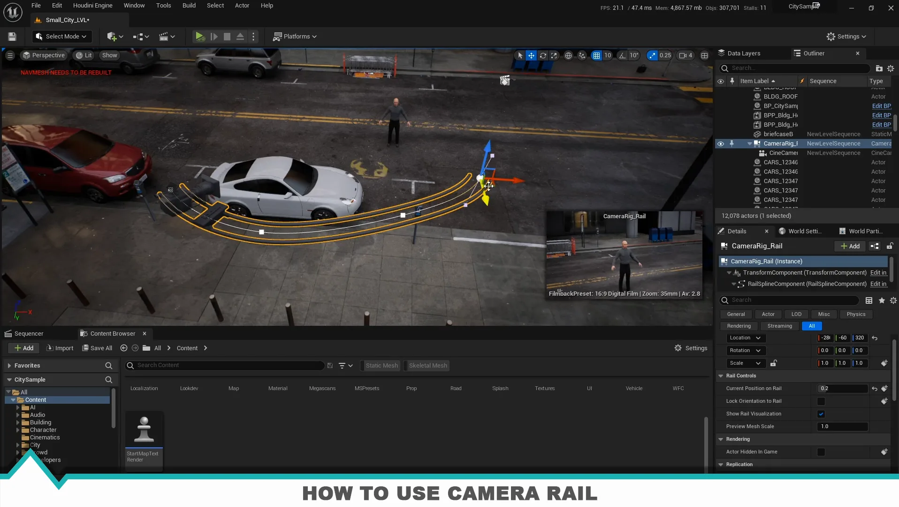
Task: Select the Scale tool in viewport toolbar
Action: click(555, 55)
